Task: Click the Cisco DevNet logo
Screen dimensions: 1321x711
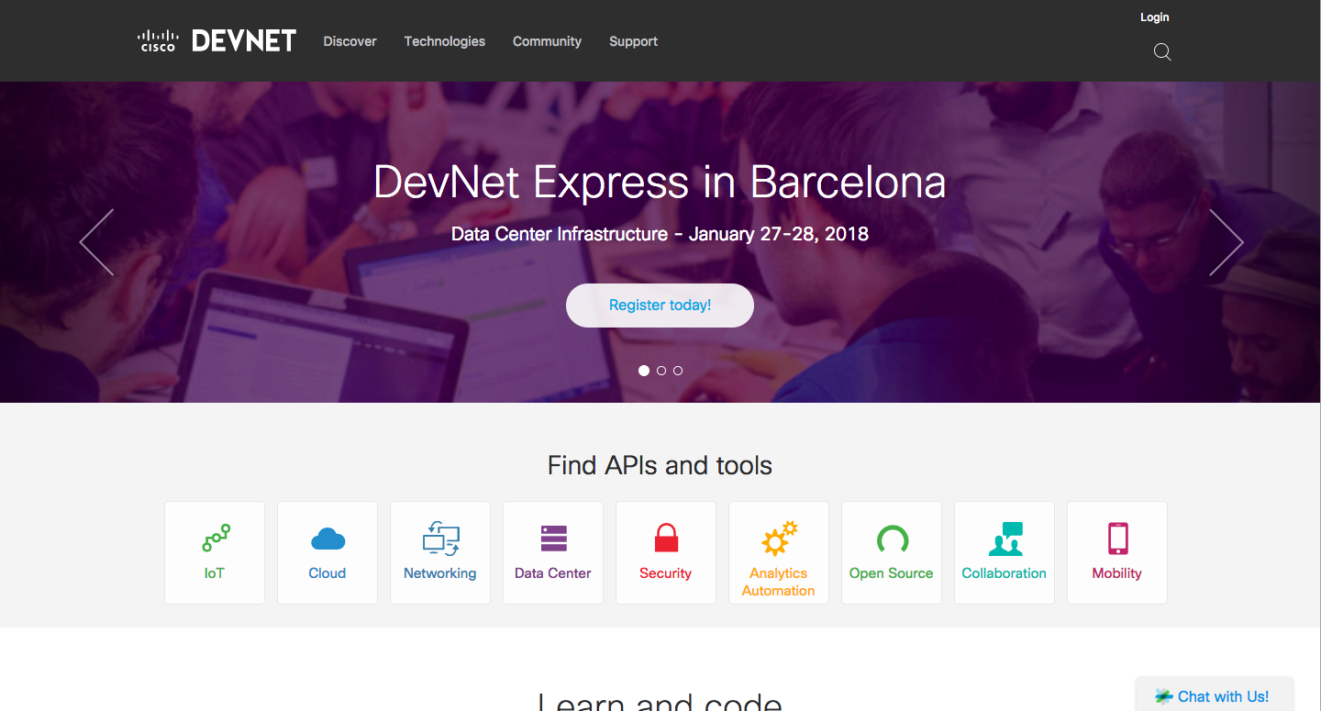Action: (x=216, y=40)
